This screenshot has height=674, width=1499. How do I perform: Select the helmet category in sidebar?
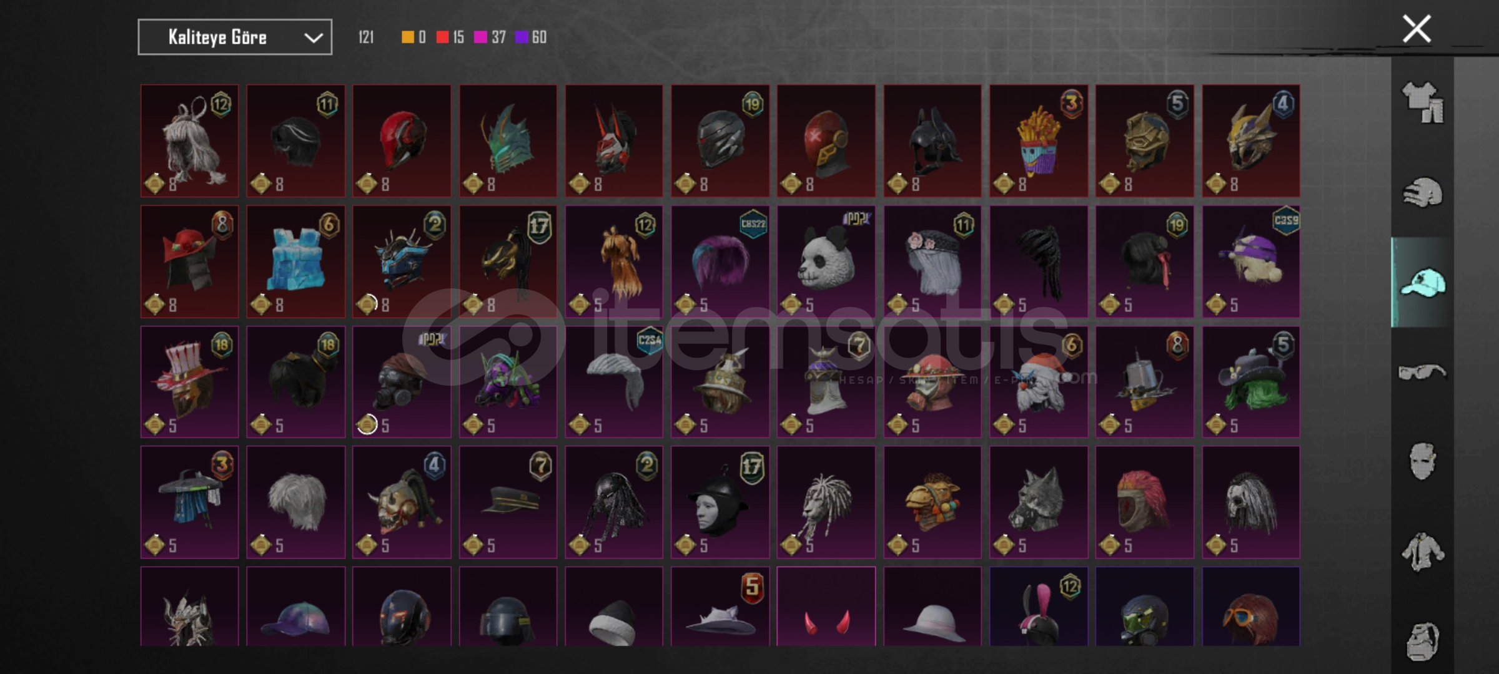click(x=1423, y=192)
